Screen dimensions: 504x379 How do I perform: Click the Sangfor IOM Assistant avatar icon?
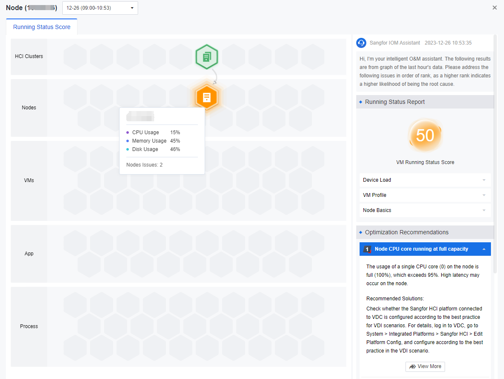click(x=361, y=43)
